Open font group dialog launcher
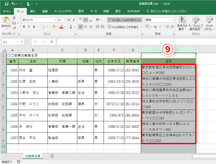 click(x=75, y=34)
